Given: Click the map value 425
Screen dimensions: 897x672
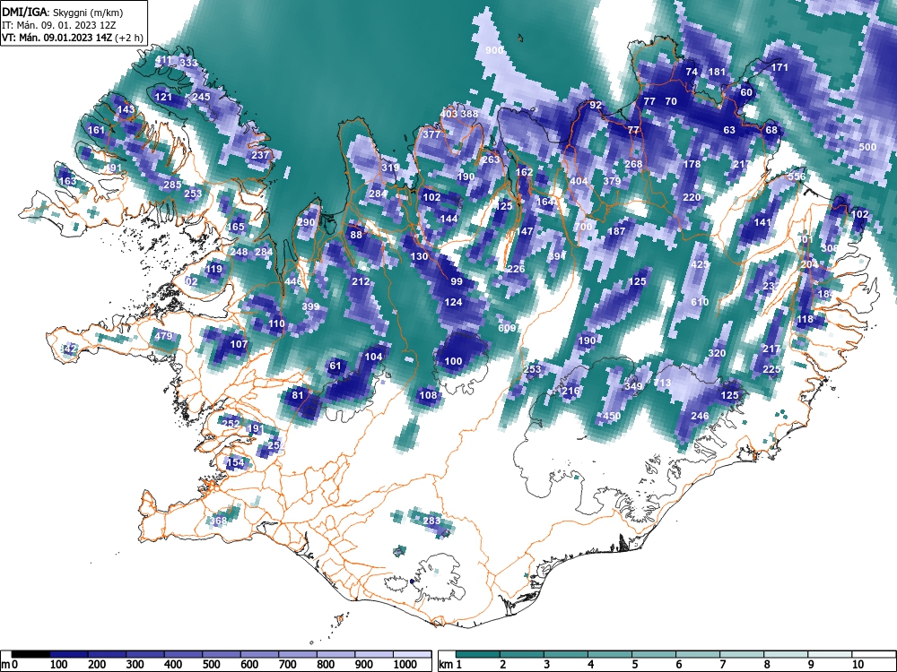Looking at the screenshot, I should click(x=700, y=264).
